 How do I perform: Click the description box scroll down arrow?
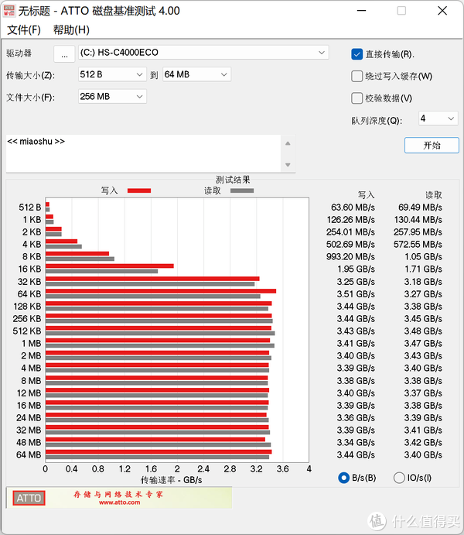click(x=288, y=165)
